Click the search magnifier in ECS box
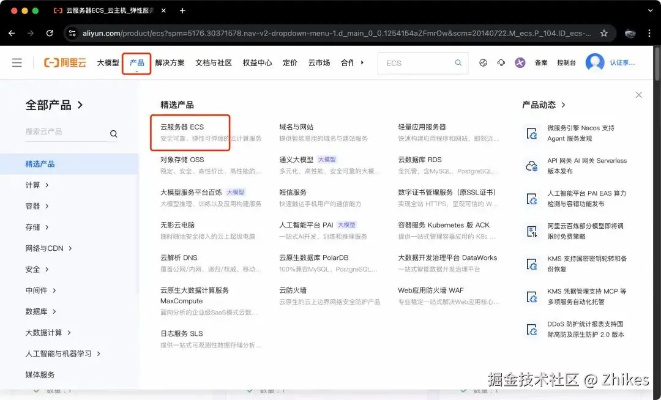 pos(458,63)
